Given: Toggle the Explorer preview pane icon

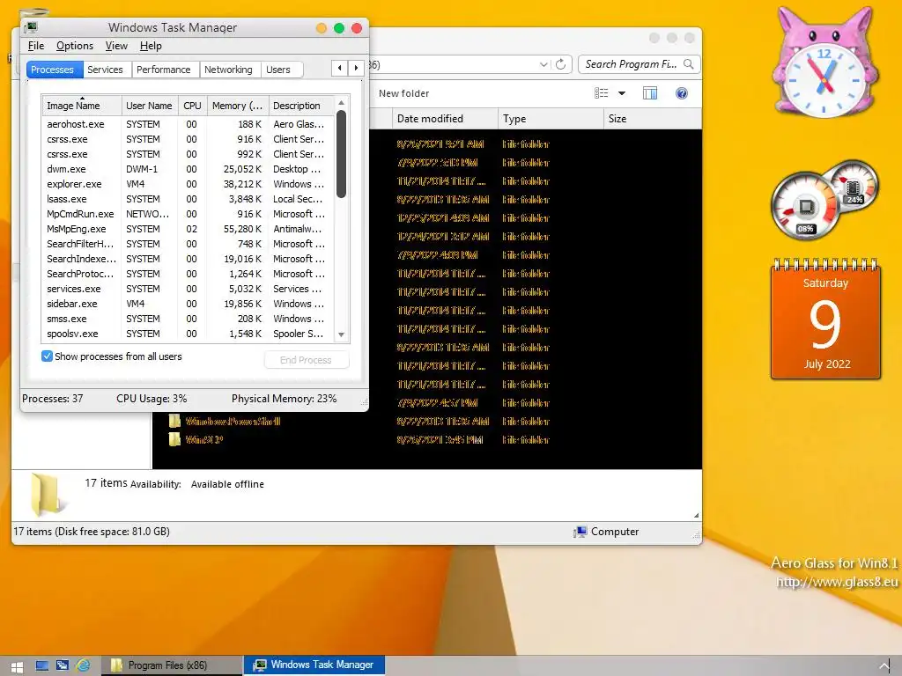Looking at the screenshot, I should (650, 93).
